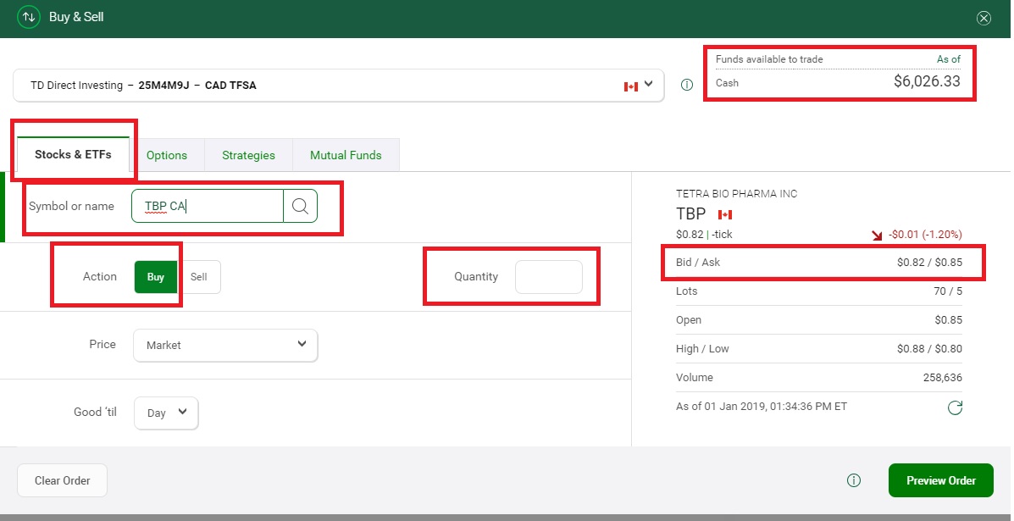Click the High / Low value $0.88 / $0.80
The image size is (1014, 521).
(x=929, y=349)
